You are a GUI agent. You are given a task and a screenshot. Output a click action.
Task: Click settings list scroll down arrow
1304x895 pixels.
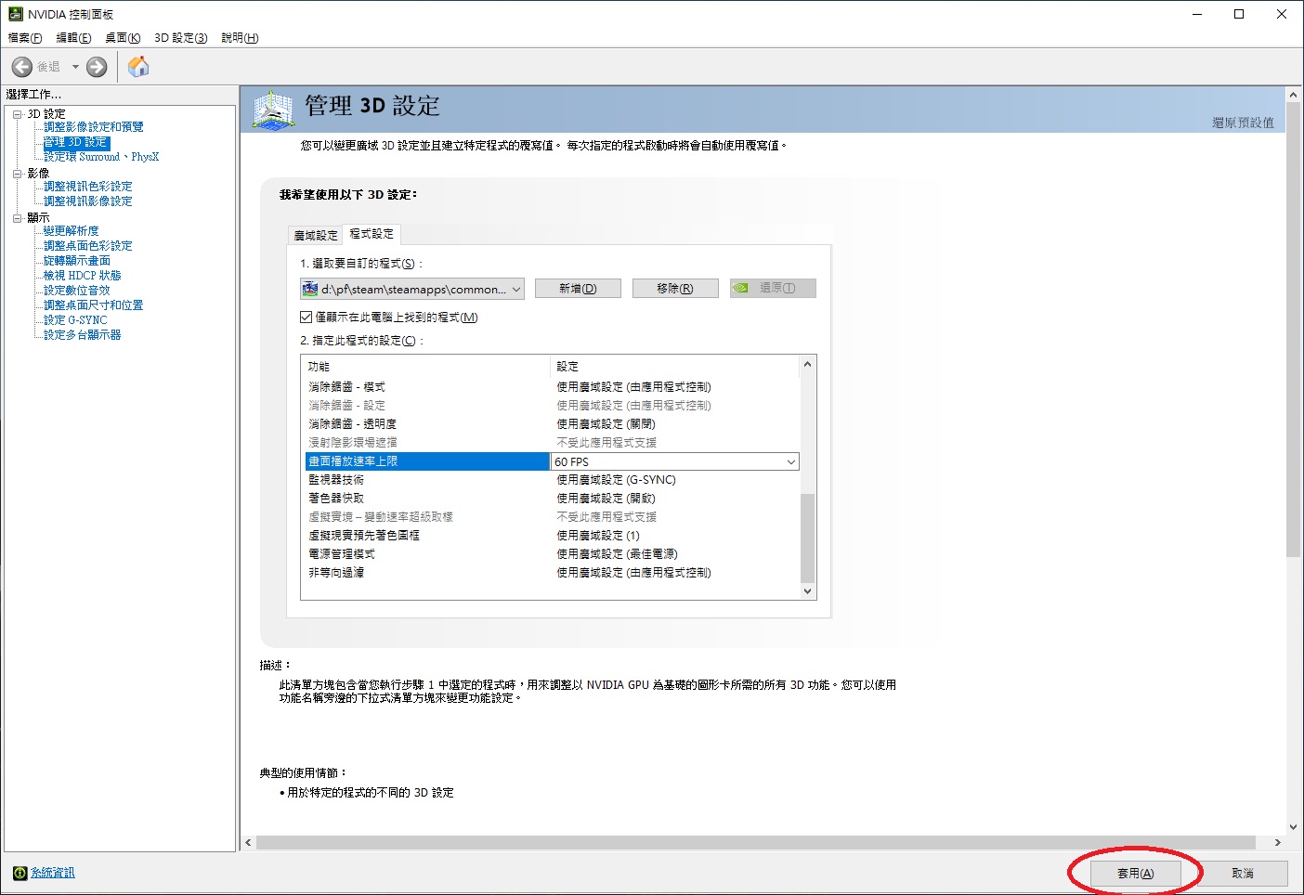807,590
